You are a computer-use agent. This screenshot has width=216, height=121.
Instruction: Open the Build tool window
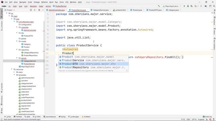pyautogui.click(x=27, y=117)
